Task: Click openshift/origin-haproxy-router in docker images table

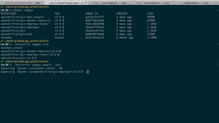Action: point(25,24)
